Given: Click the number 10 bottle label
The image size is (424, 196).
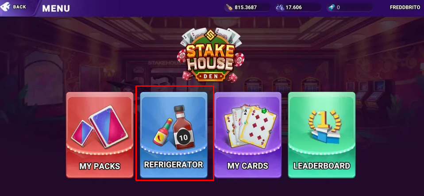Looking at the screenshot, I should click(183, 137).
